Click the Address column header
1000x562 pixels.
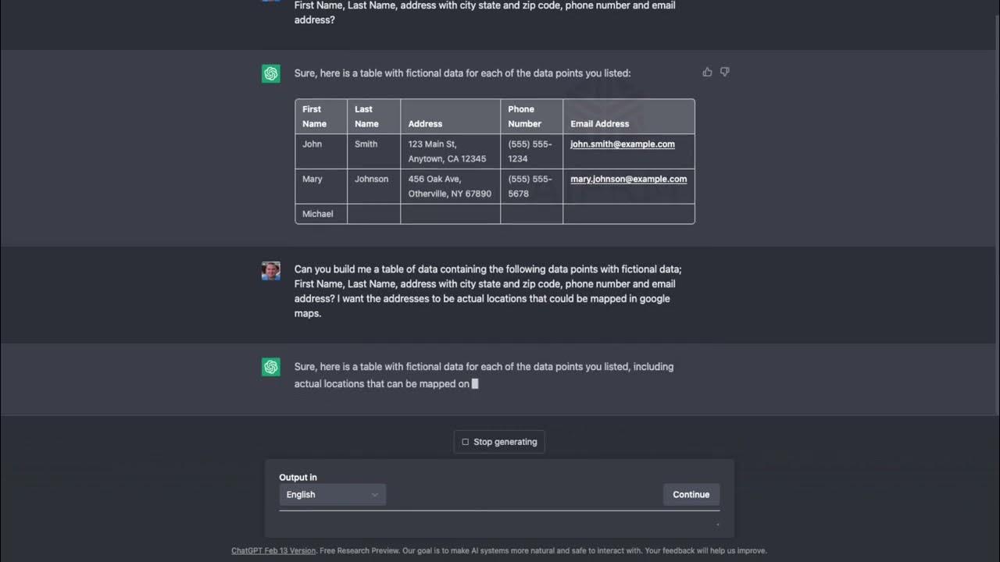tap(425, 123)
